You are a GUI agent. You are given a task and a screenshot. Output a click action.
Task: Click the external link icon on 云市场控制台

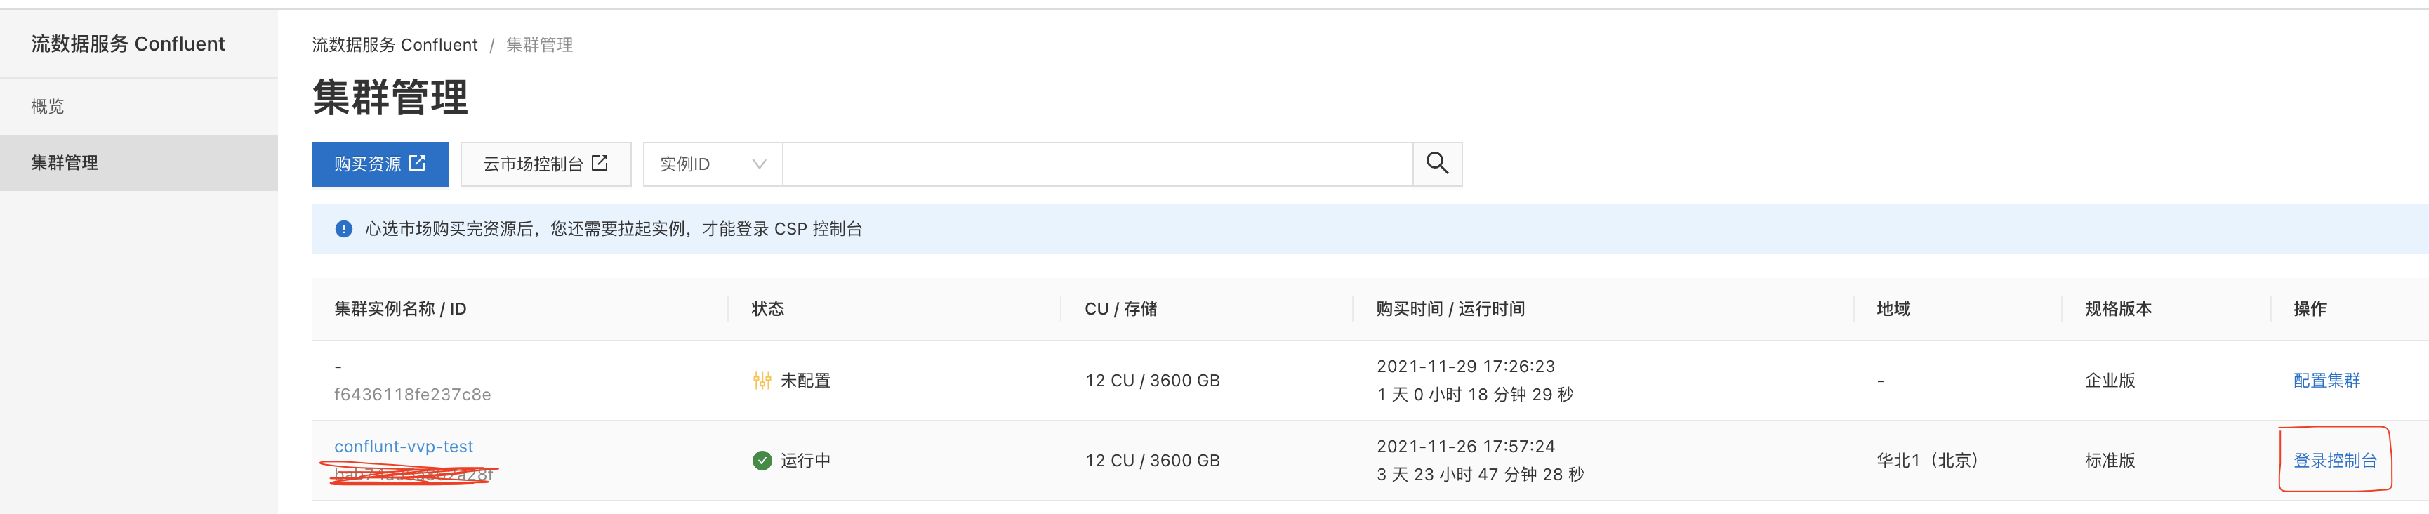[600, 163]
